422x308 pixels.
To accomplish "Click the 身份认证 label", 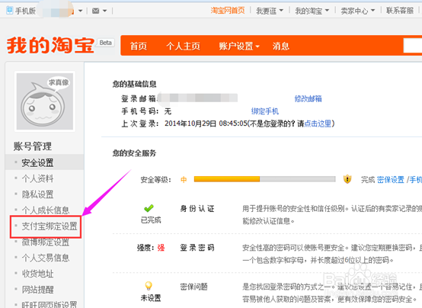I will pyautogui.click(x=197, y=209).
